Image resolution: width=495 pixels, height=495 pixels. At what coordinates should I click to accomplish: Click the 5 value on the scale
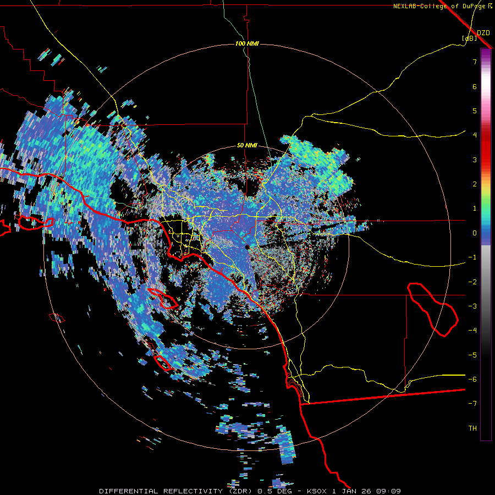pyautogui.click(x=475, y=111)
